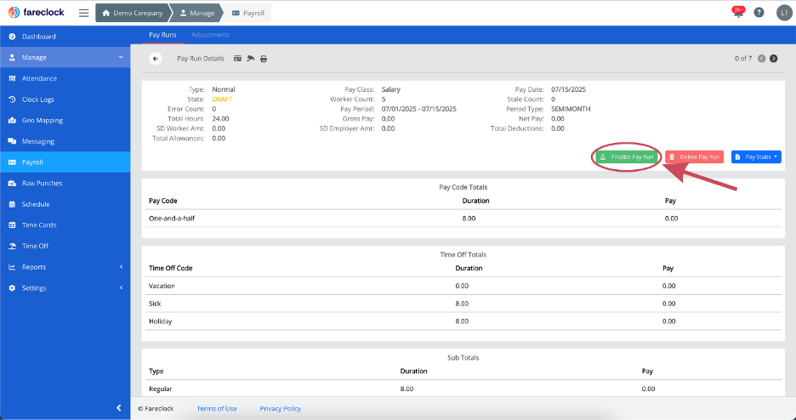The height and width of the screenshot is (420, 796).
Task: Go to Geo Mapping
Action: 65,120
